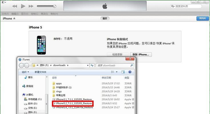The image size is (210, 114).
Task: Click the blue 资料库 library button
Action: click(x=203, y=19)
